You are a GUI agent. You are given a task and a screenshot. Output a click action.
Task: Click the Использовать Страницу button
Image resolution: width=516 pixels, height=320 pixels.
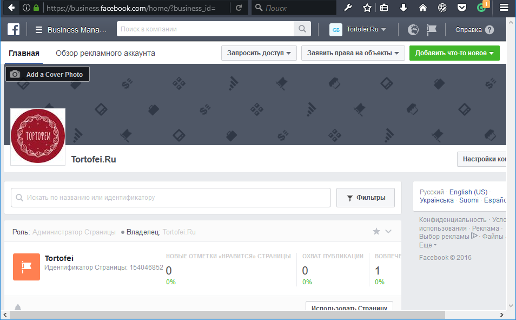coord(350,307)
